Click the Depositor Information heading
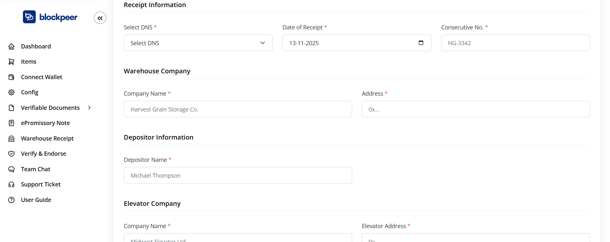This screenshot has height=242, width=610. click(x=158, y=137)
